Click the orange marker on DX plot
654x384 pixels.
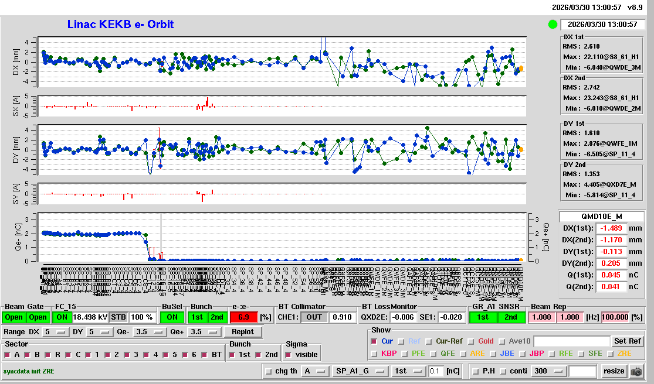pos(521,68)
